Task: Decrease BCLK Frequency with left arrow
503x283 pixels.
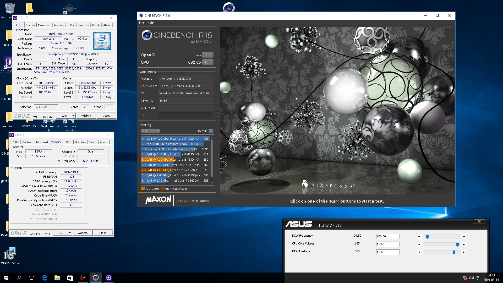Action: (x=419, y=236)
